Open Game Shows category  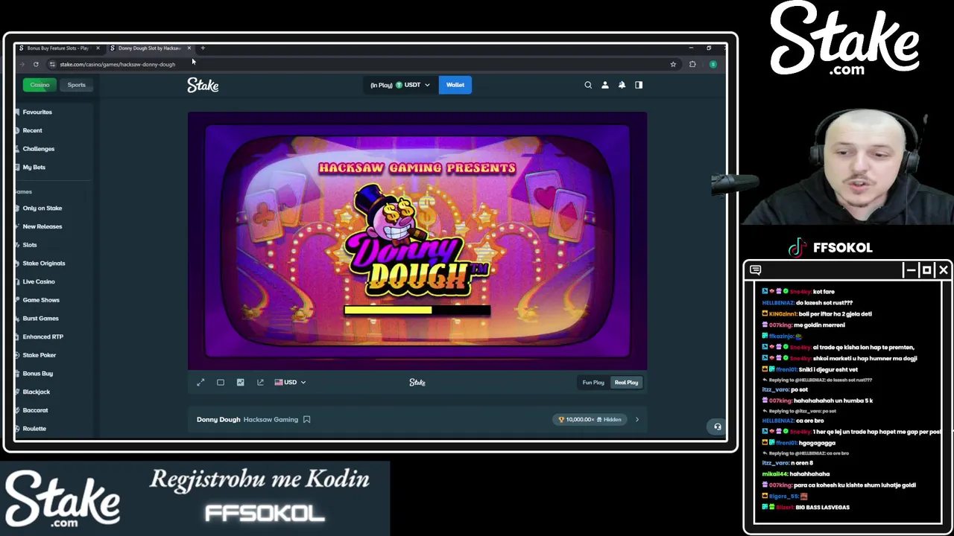[x=40, y=300]
